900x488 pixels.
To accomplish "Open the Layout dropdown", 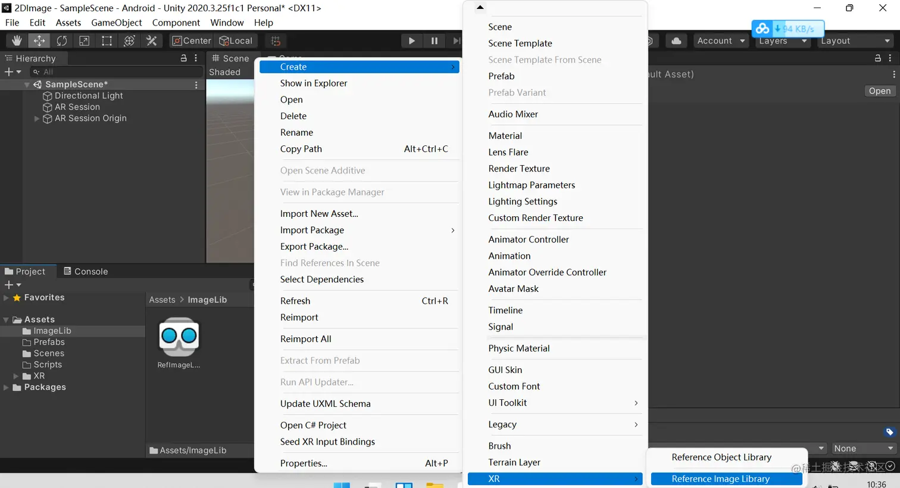I will [x=855, y=41].
